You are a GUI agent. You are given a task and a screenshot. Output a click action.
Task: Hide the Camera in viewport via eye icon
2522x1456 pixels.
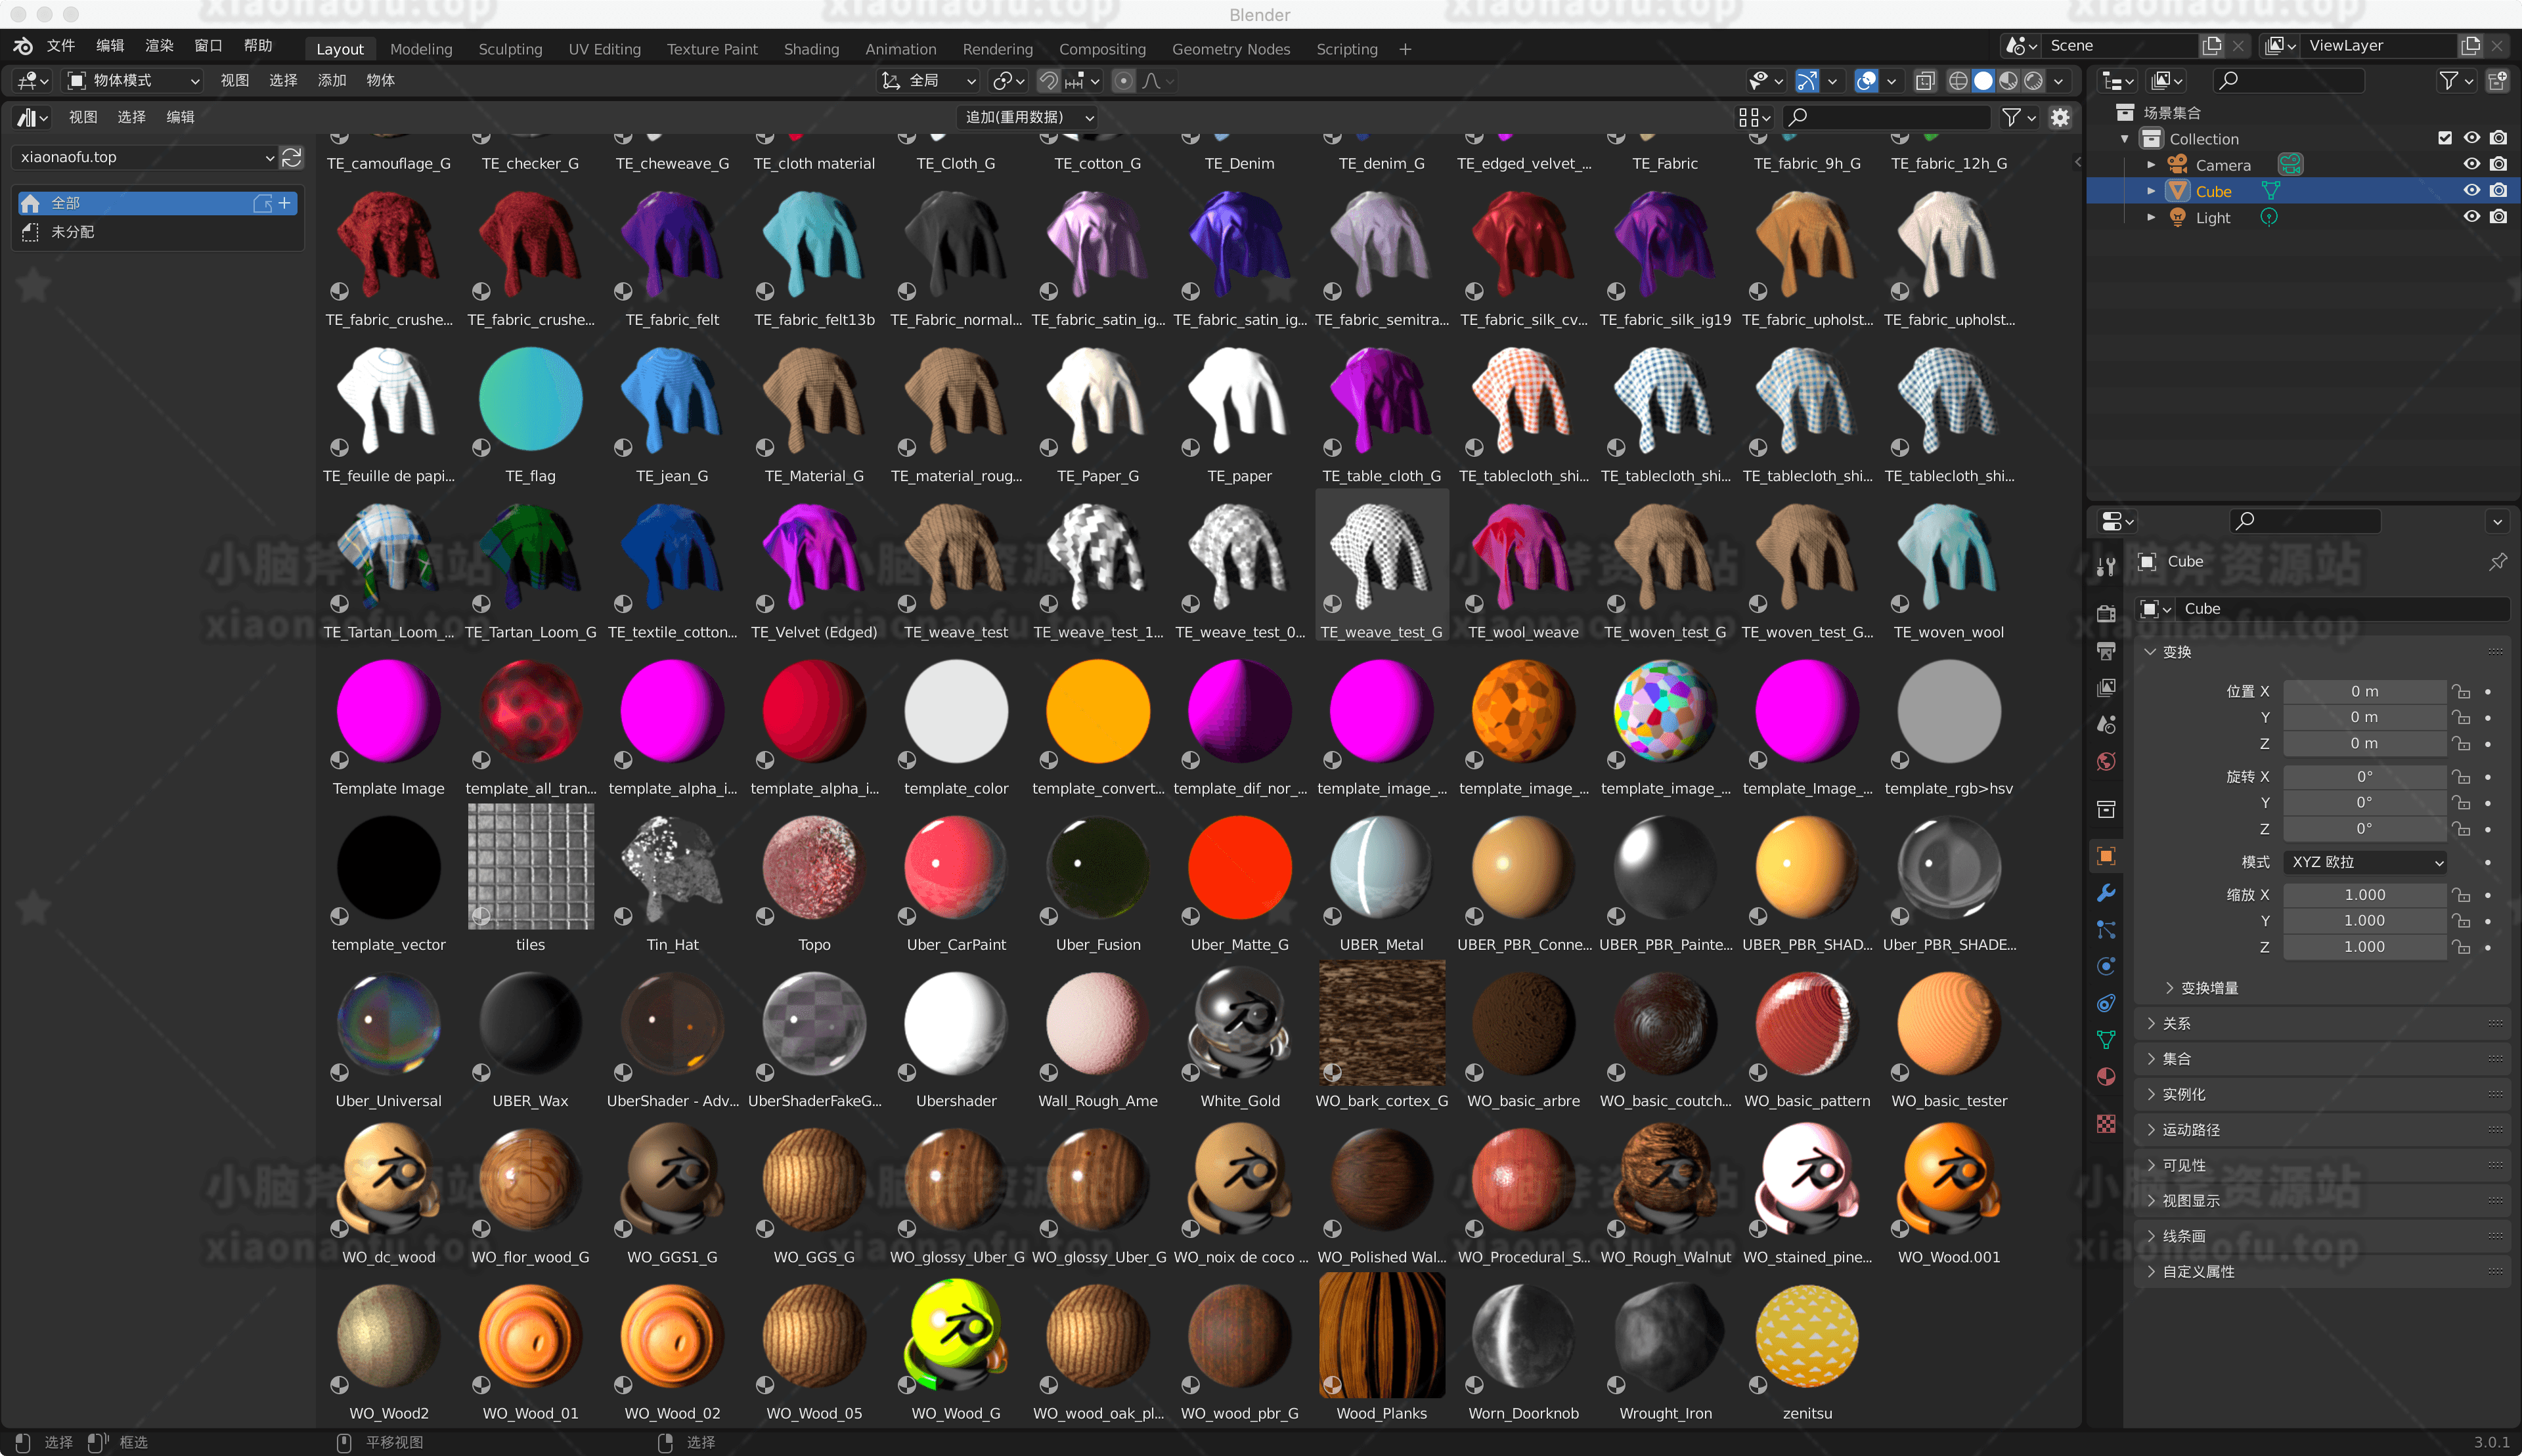pos(2471,164)
